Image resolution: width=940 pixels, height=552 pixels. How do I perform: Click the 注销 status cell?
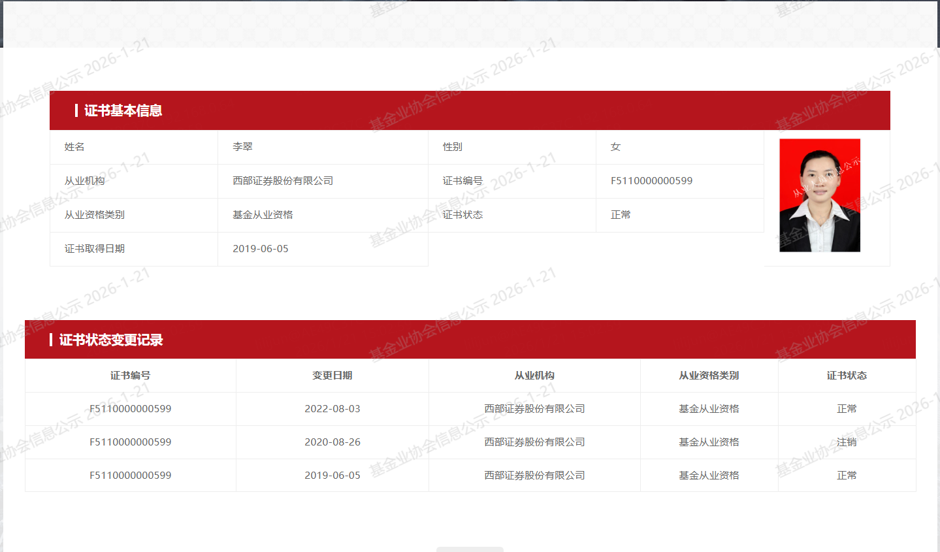click(847, 442)
